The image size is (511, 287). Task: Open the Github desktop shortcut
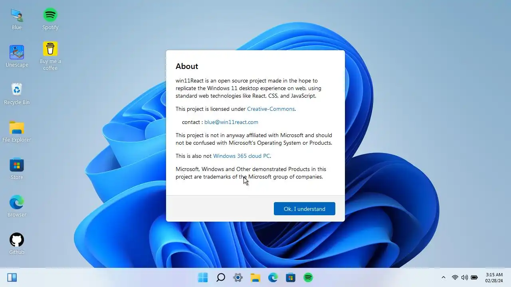pos(17,244)
